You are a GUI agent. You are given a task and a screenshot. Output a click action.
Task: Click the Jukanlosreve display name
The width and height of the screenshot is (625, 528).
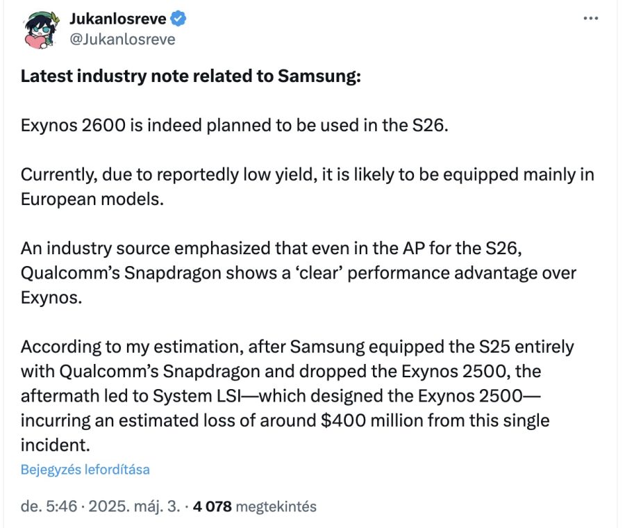point(122,19)
